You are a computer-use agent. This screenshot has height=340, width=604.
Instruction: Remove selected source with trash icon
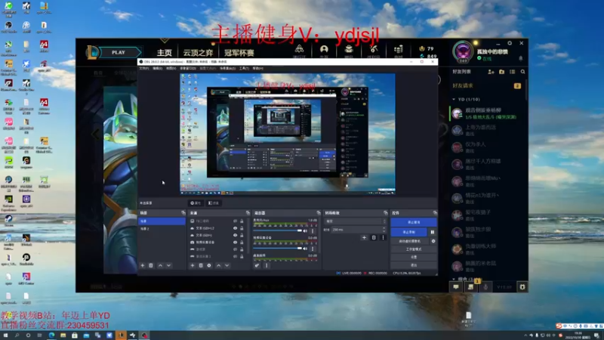point(201,266)
